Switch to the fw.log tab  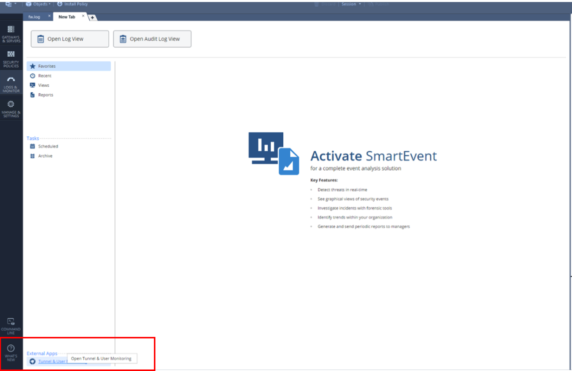[x=34, y=17]
